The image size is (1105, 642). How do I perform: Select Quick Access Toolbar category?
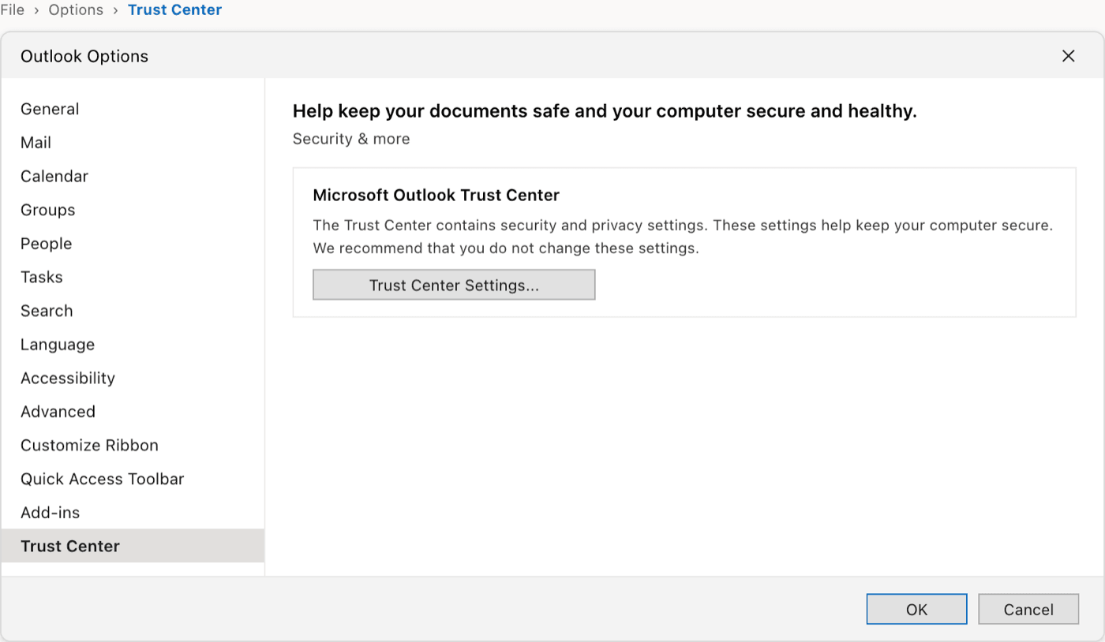[133, 479]
